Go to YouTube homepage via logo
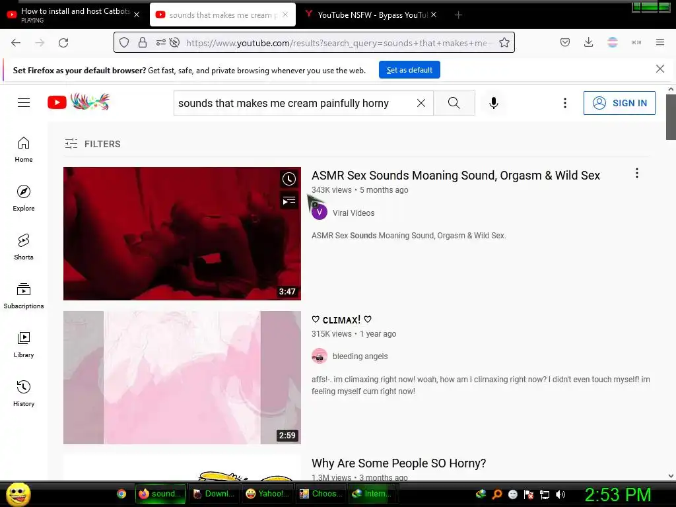The image size is (676, 507). click(x=79, y=102)
